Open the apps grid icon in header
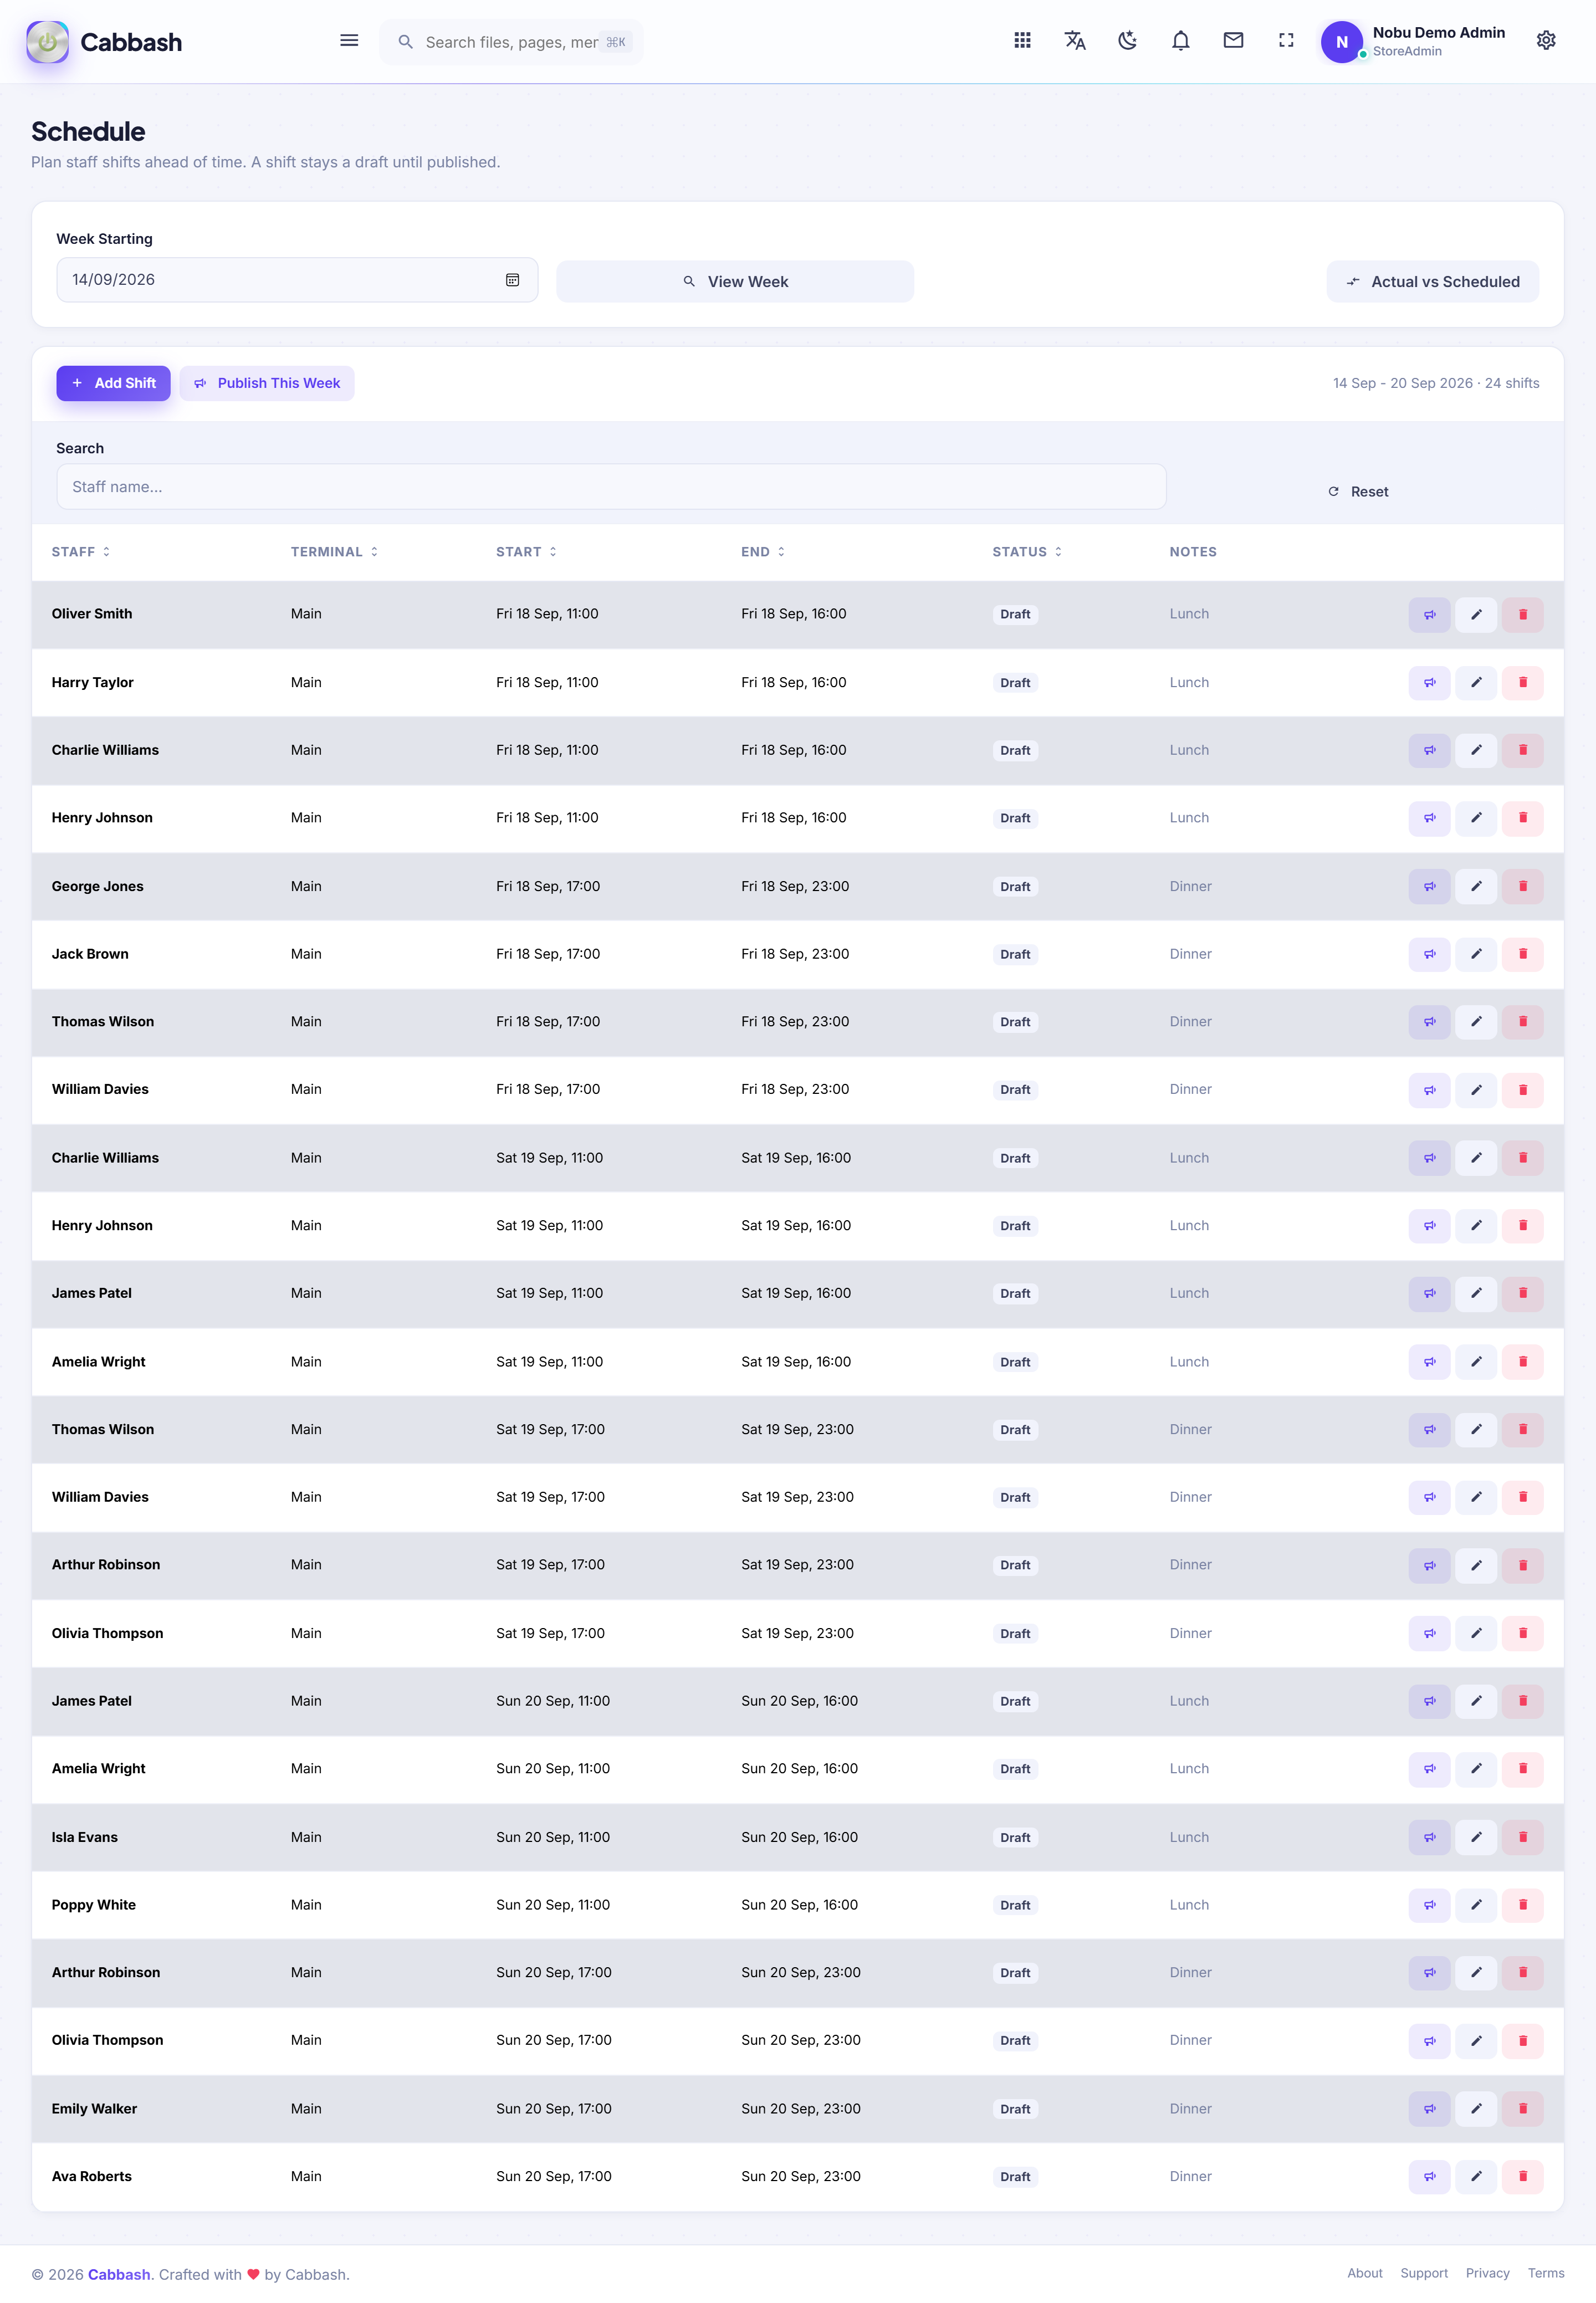 [1022, 41]
